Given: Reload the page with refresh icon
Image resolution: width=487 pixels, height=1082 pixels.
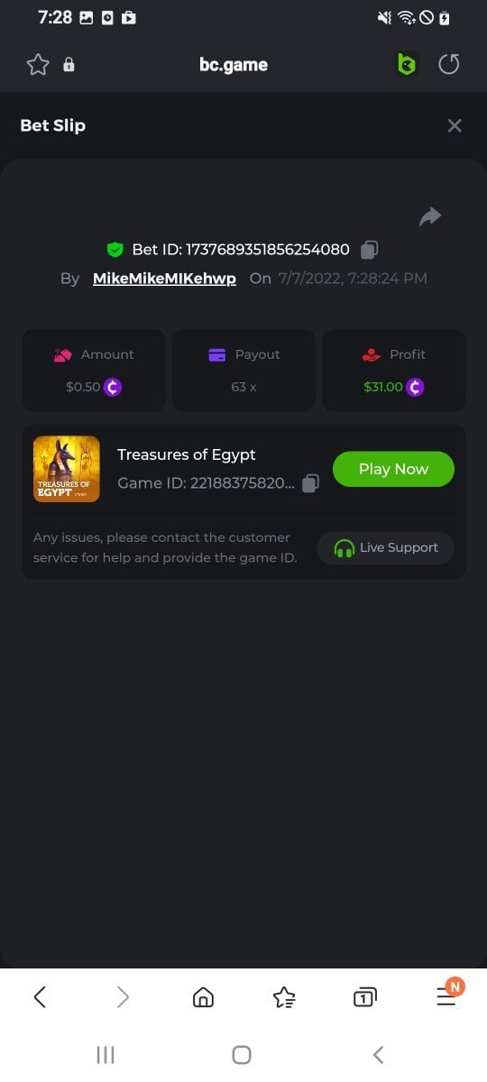Looking at the screenshot, I should point(449,65).
